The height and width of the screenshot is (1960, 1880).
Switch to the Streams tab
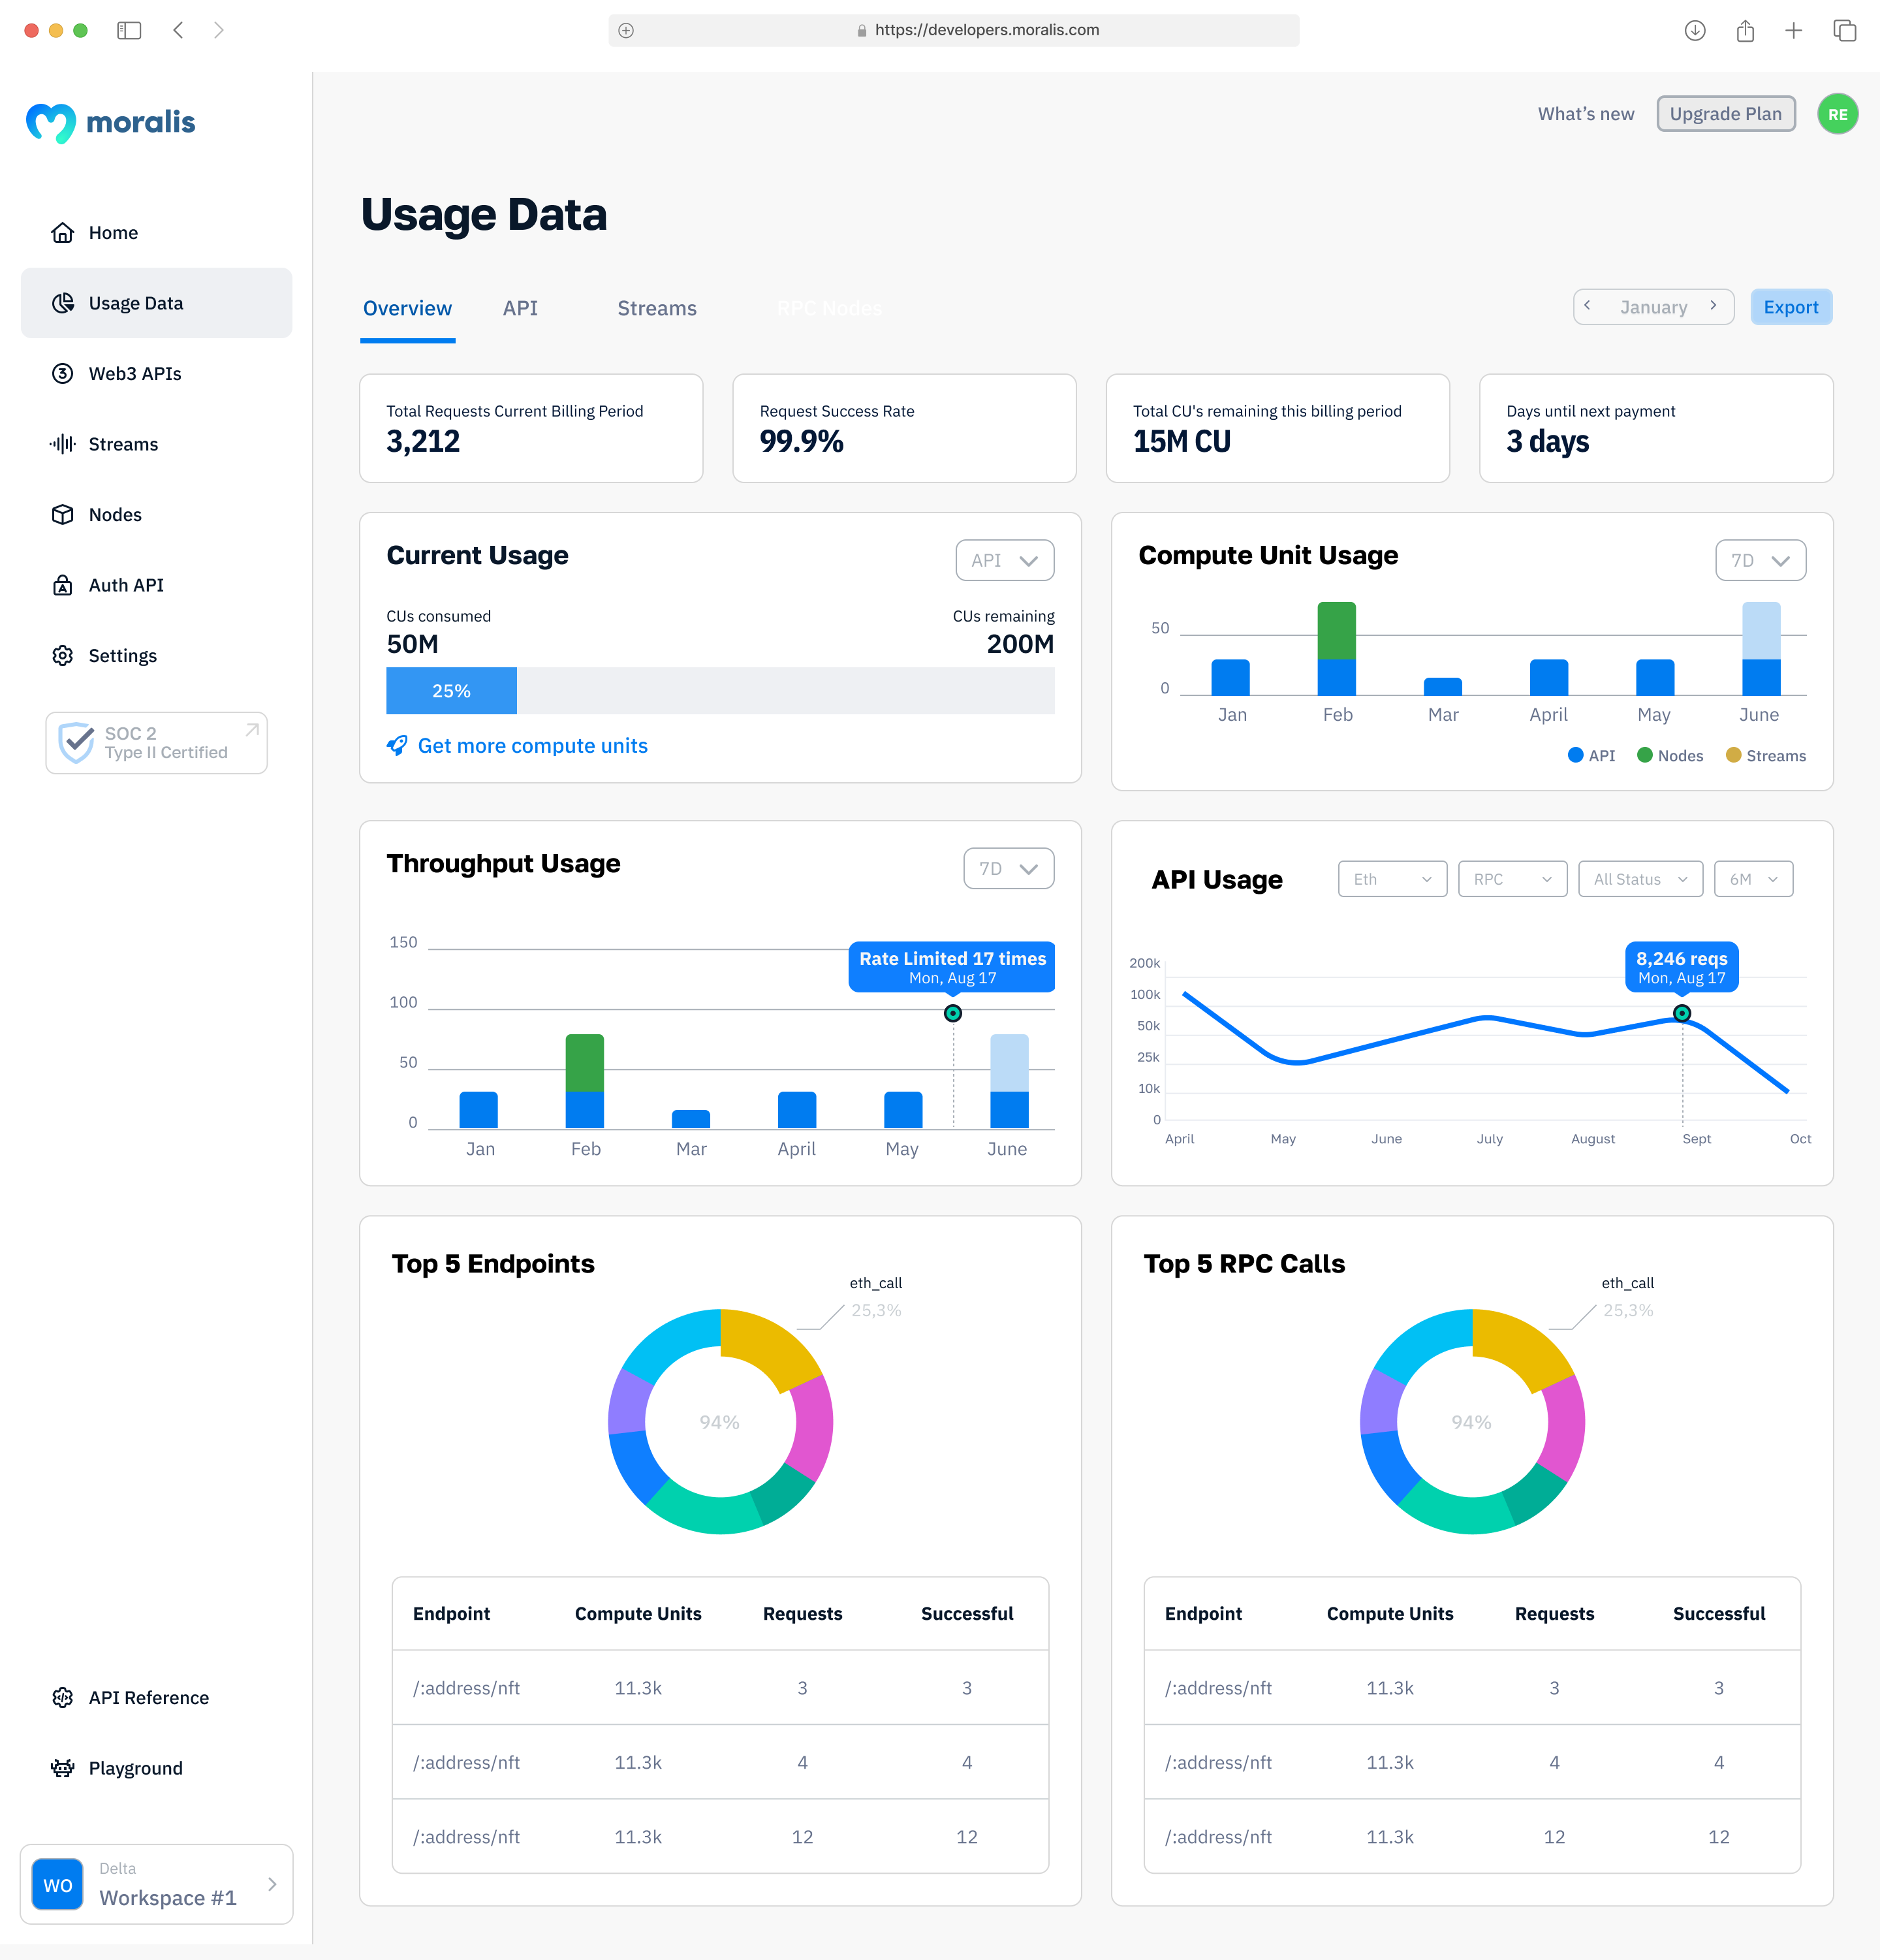(656, 308)
